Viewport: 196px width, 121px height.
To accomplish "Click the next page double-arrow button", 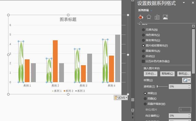I will coord(133,117).
